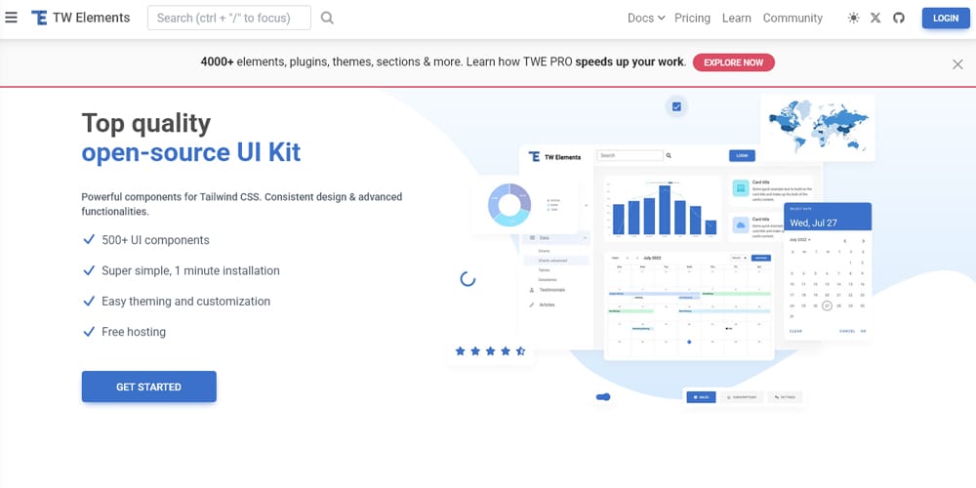Click checkmark beside Easy theming and customization
The width and height of the screenshot is (976, 488).
click(89, 302)
